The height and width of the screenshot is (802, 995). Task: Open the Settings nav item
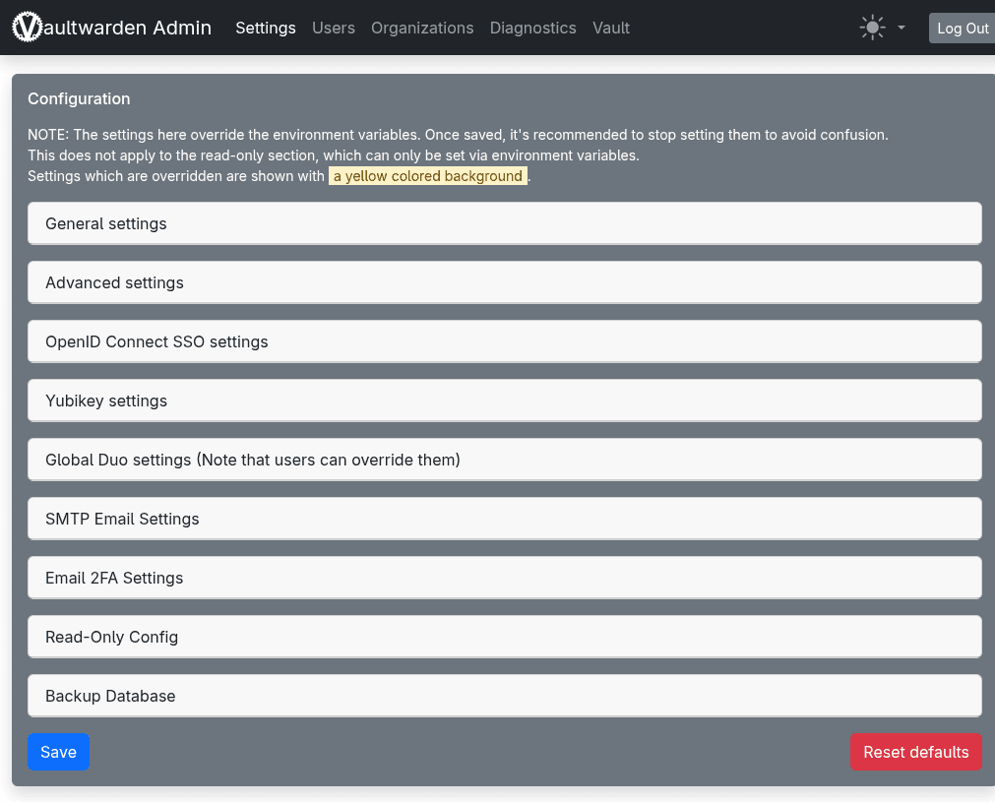(x=266, y=28)
